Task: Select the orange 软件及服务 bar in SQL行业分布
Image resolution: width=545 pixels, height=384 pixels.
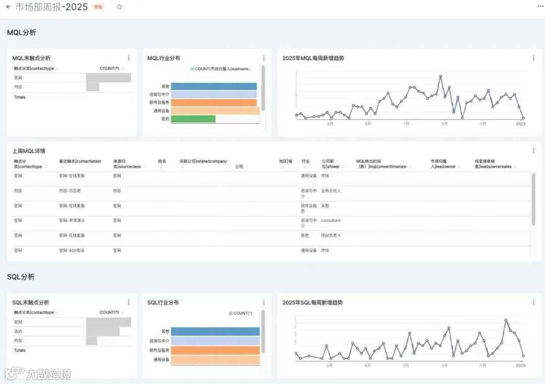Action: [215, 350]
